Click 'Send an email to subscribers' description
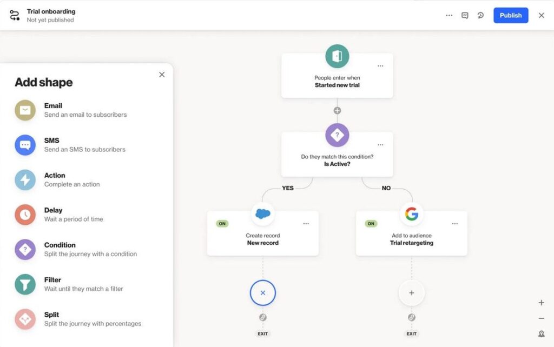 [85, 115]
